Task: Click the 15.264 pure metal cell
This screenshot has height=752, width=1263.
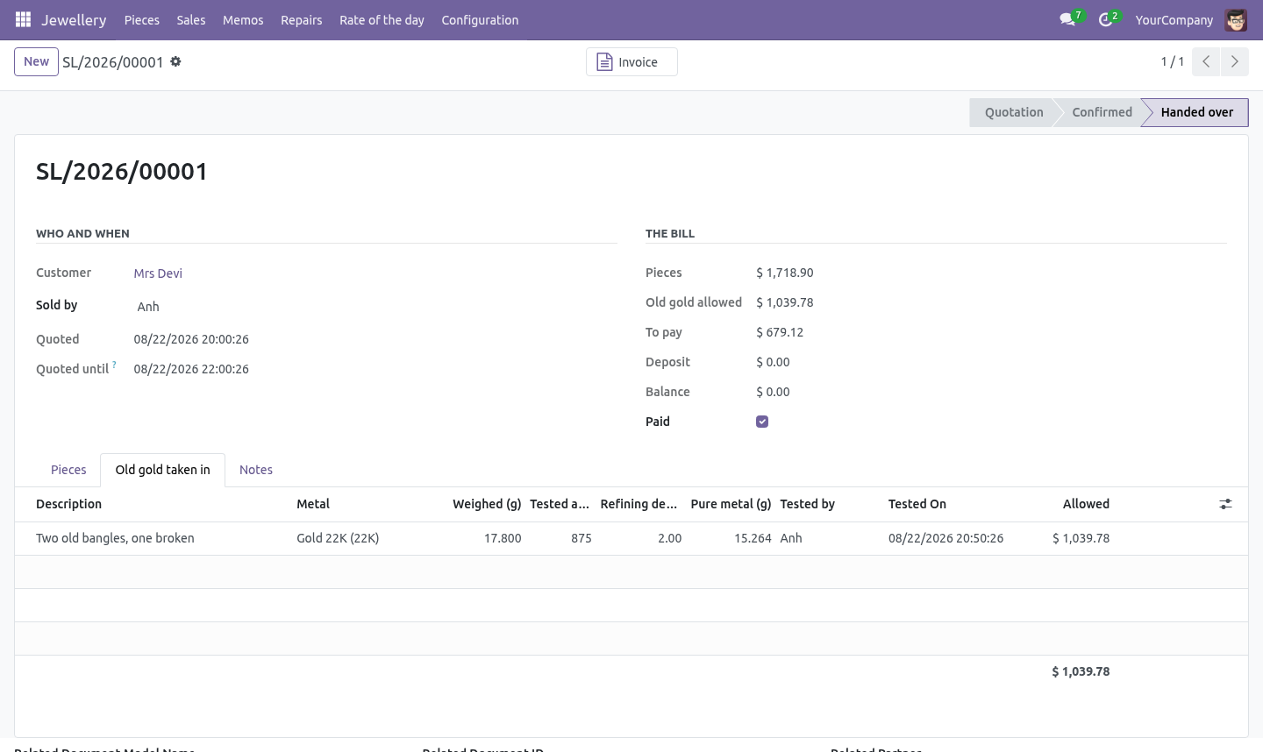Action: tap(753, 538)
